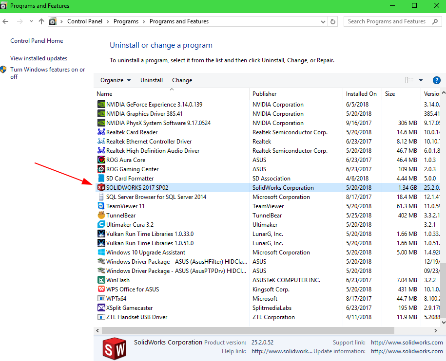446x361 pixels.
Task: Click the horizontal scrollbar under the program list
Action: tap(244, 330)
